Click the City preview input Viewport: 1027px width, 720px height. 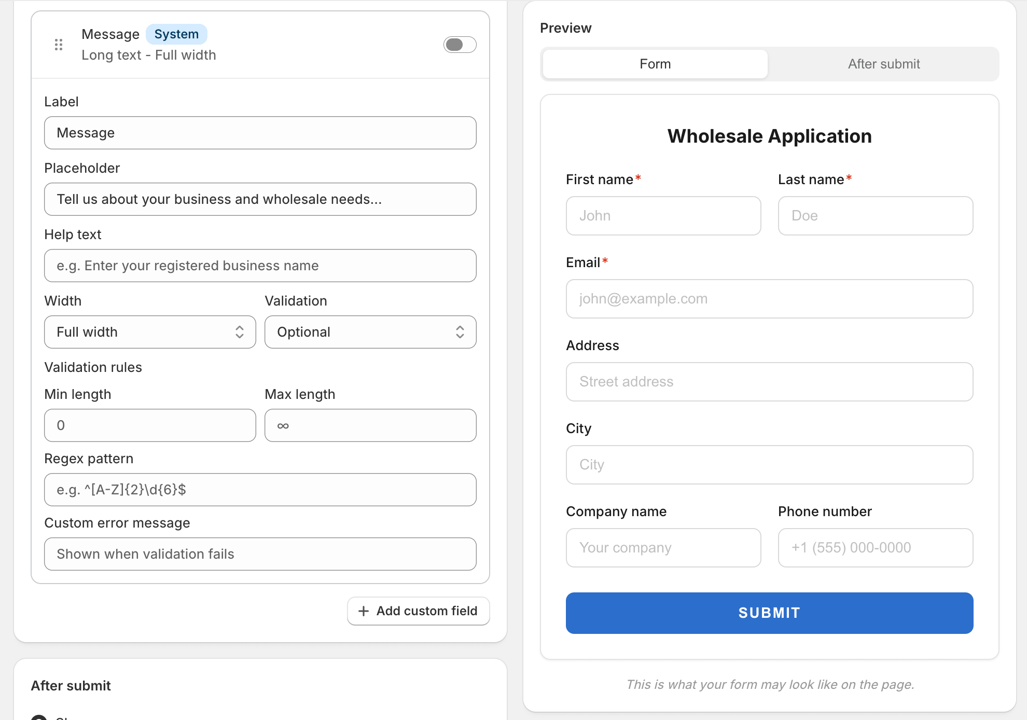click(770, 465)
